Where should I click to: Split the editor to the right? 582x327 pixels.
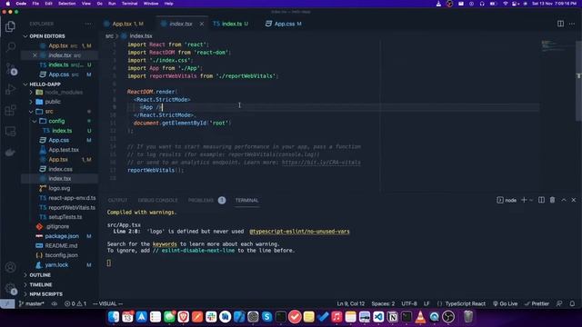pyautogui.click(x=560, y=24)
